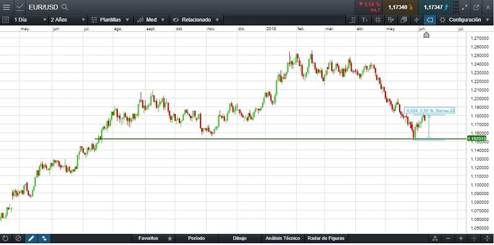Select the text size tool icon
The height and width of the screenshot is (245, 494).
click(x=365, y=20)
